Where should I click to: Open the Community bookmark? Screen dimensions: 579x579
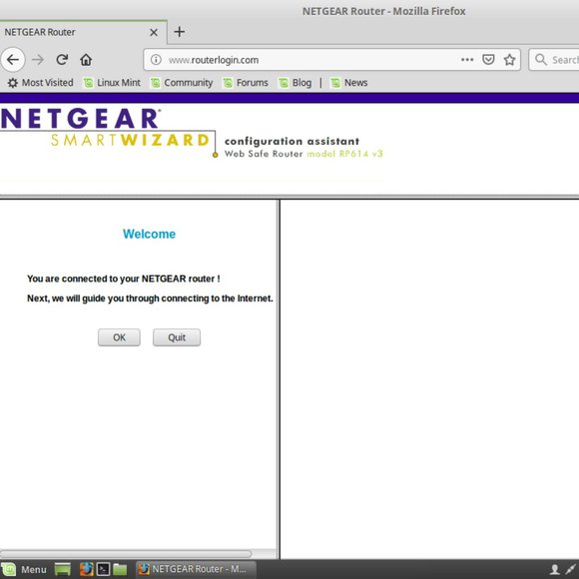click(x=182, y=83)
